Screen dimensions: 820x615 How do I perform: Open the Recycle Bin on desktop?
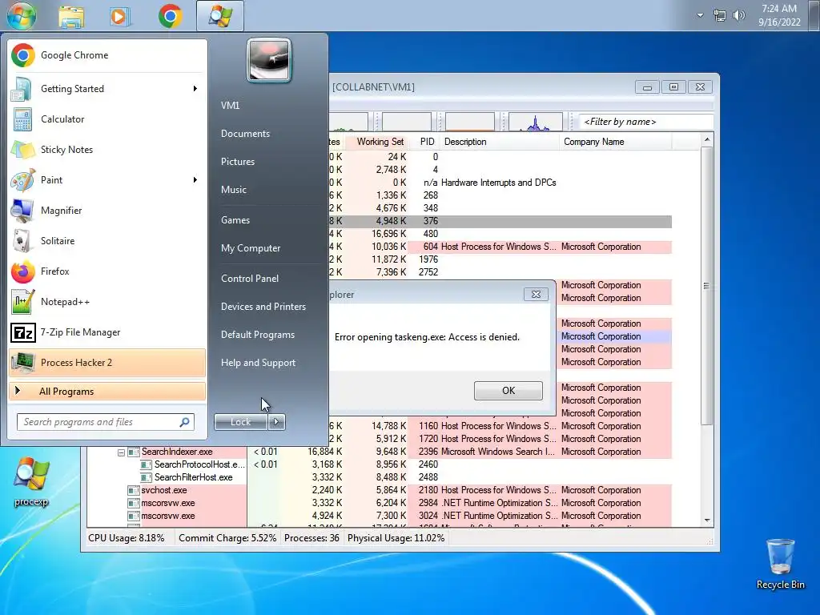coord(780,564)
